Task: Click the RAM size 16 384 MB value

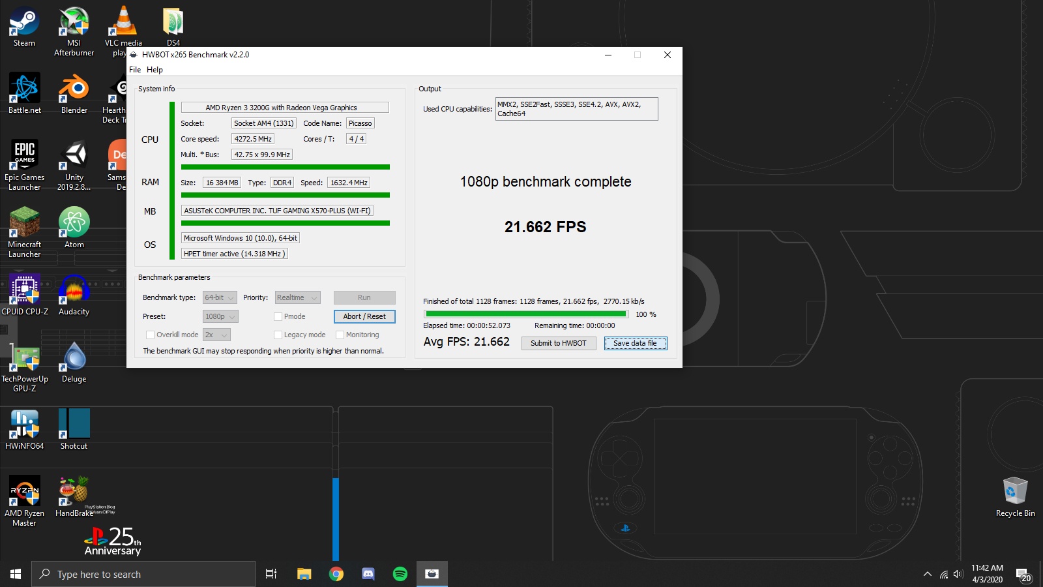Action: (222, 183)
